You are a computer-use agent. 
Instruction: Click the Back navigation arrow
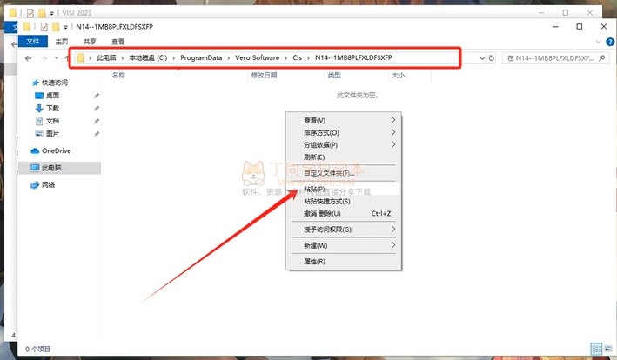pos(28,58)
